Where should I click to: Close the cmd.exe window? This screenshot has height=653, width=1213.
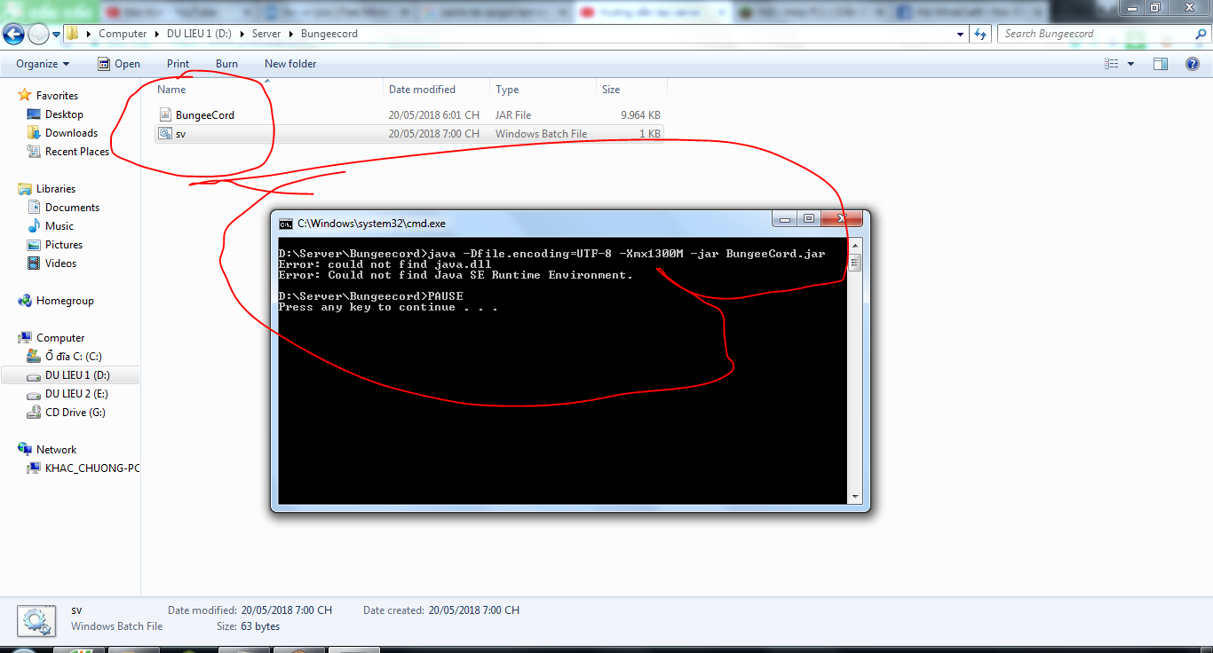pyautogui.click(x=842, y=219)
